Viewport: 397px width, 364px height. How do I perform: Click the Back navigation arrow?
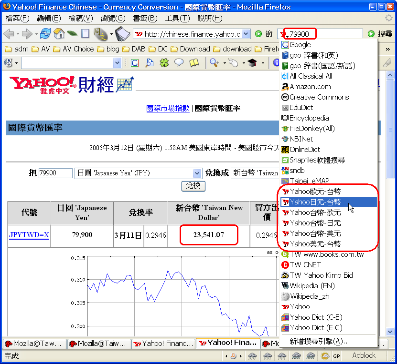click(x=9, y=34)
